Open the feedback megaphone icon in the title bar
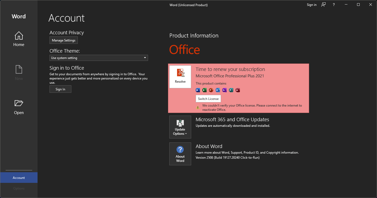The image size is (377, 198). pos(323,5)
